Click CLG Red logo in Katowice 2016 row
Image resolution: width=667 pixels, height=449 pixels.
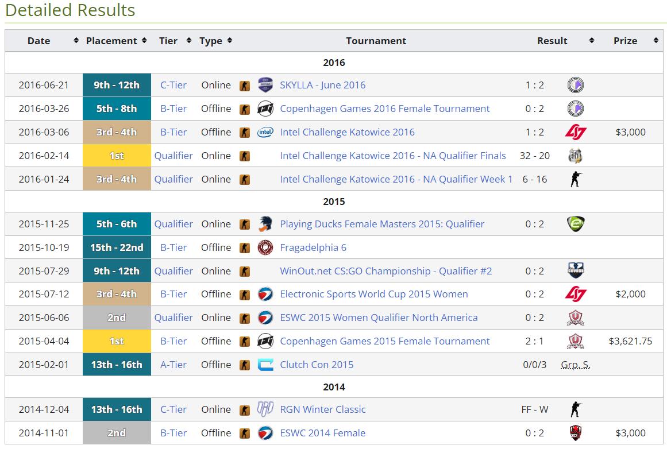576,132
